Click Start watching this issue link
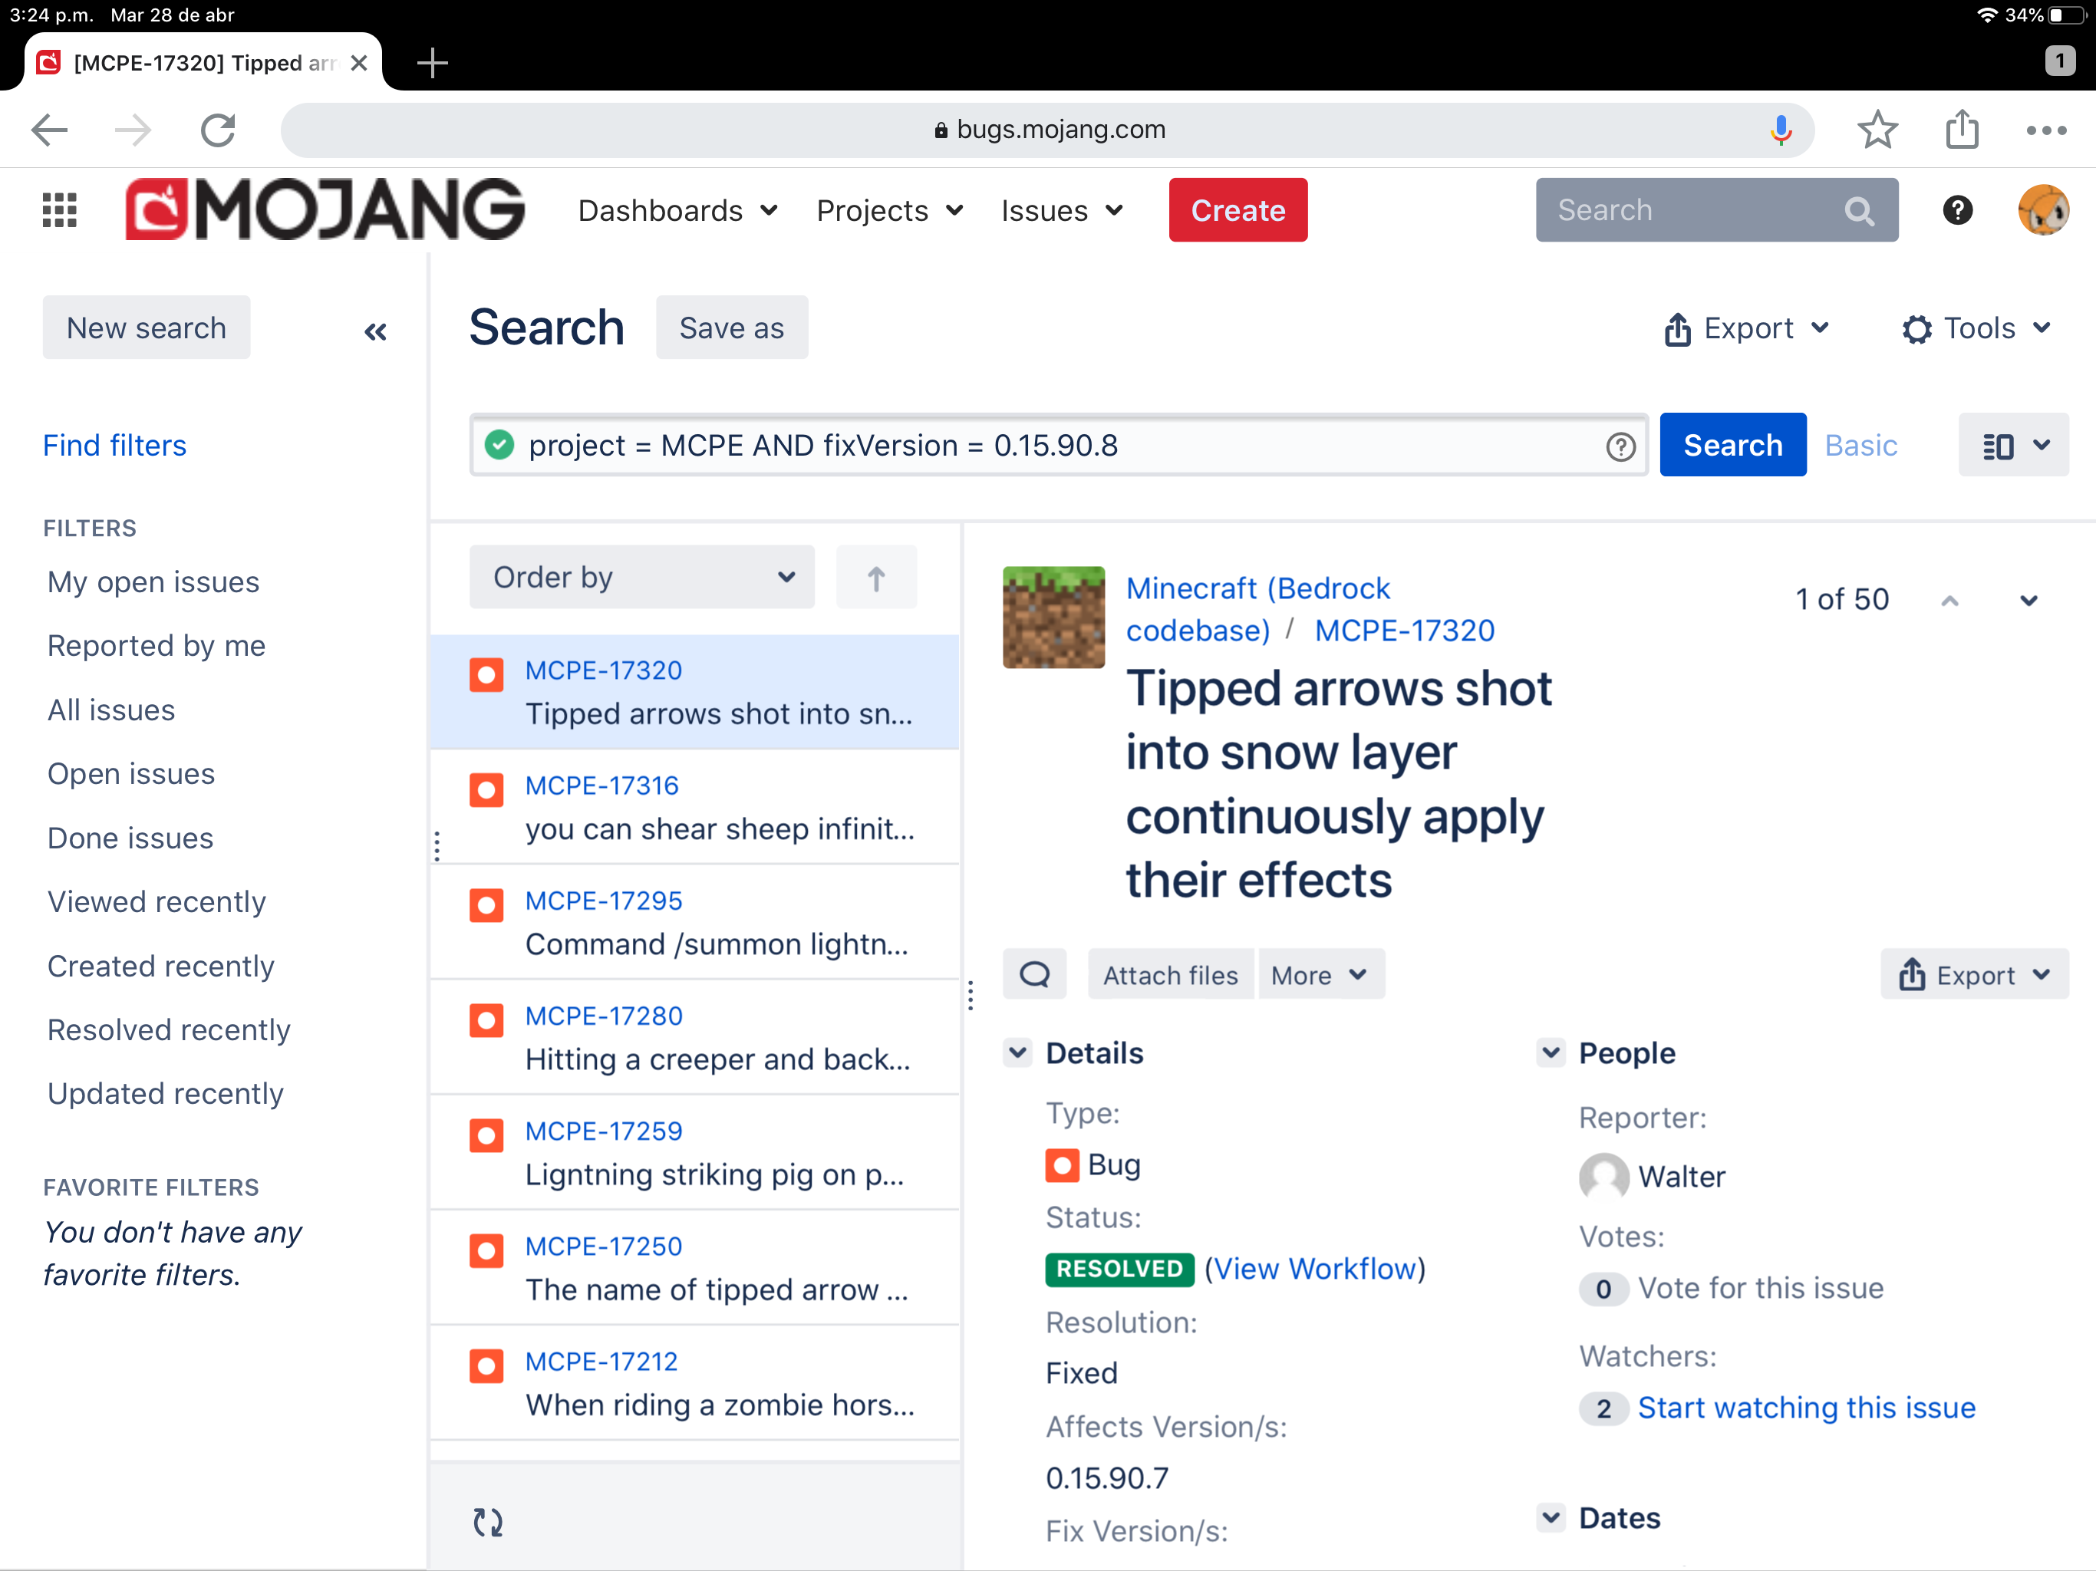 [x=1806, y=1407]
